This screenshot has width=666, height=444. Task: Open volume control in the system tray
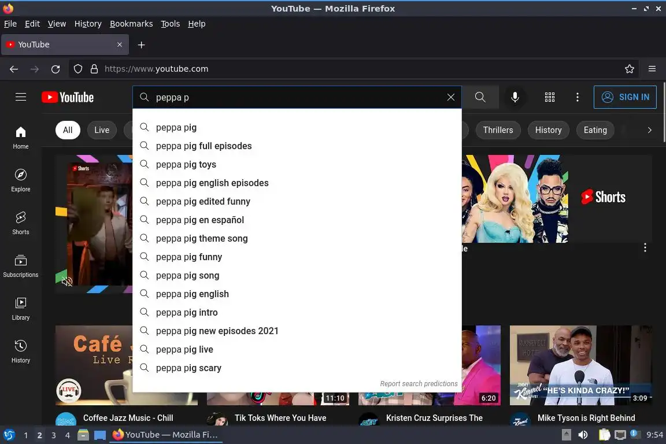(x=583, y=435)
